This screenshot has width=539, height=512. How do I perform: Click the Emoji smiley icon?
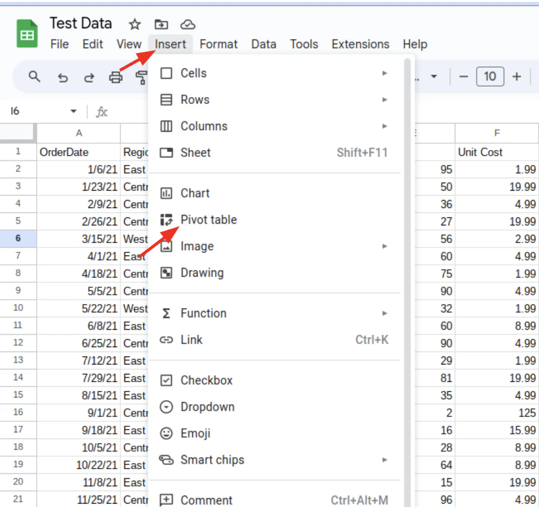[x=166, y=433]
